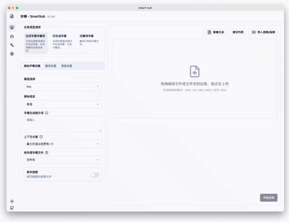
Task: Open the tasks monitor-play sidebar icon
Action: click(x=12, y=28)
